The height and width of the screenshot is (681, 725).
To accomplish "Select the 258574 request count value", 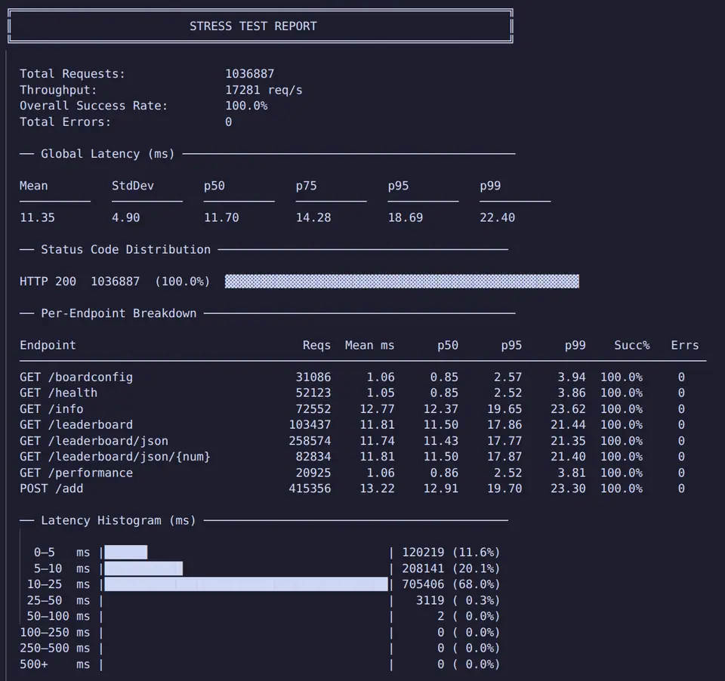I will (310, 441).
